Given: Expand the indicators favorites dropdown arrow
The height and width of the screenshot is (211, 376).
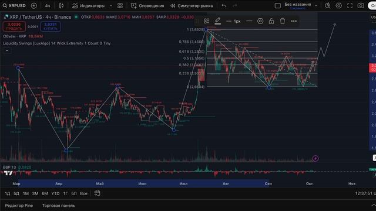Looking at the screenshot, I should point(111,6).
